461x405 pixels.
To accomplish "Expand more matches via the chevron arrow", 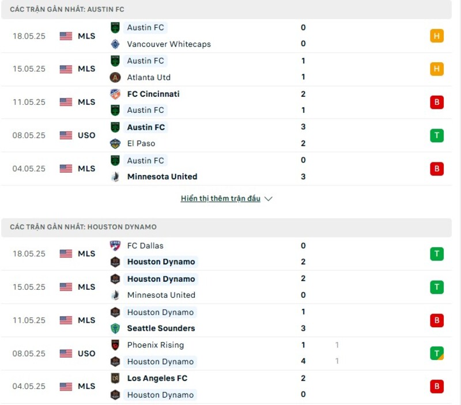I will [x=268, y=199].
